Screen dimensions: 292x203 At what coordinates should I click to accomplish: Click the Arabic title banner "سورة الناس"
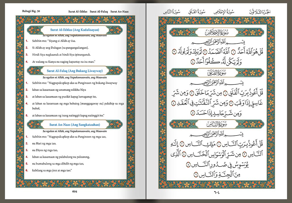coord(217,124)
